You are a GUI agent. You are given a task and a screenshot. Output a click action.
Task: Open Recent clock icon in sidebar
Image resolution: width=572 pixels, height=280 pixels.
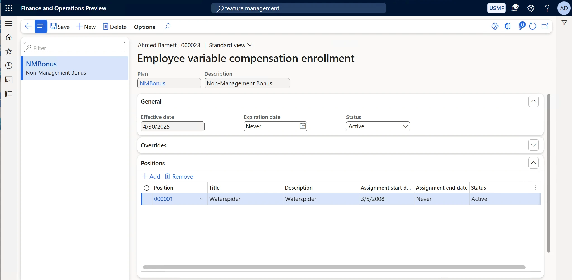pyautogui.click(x=9, y=65)
